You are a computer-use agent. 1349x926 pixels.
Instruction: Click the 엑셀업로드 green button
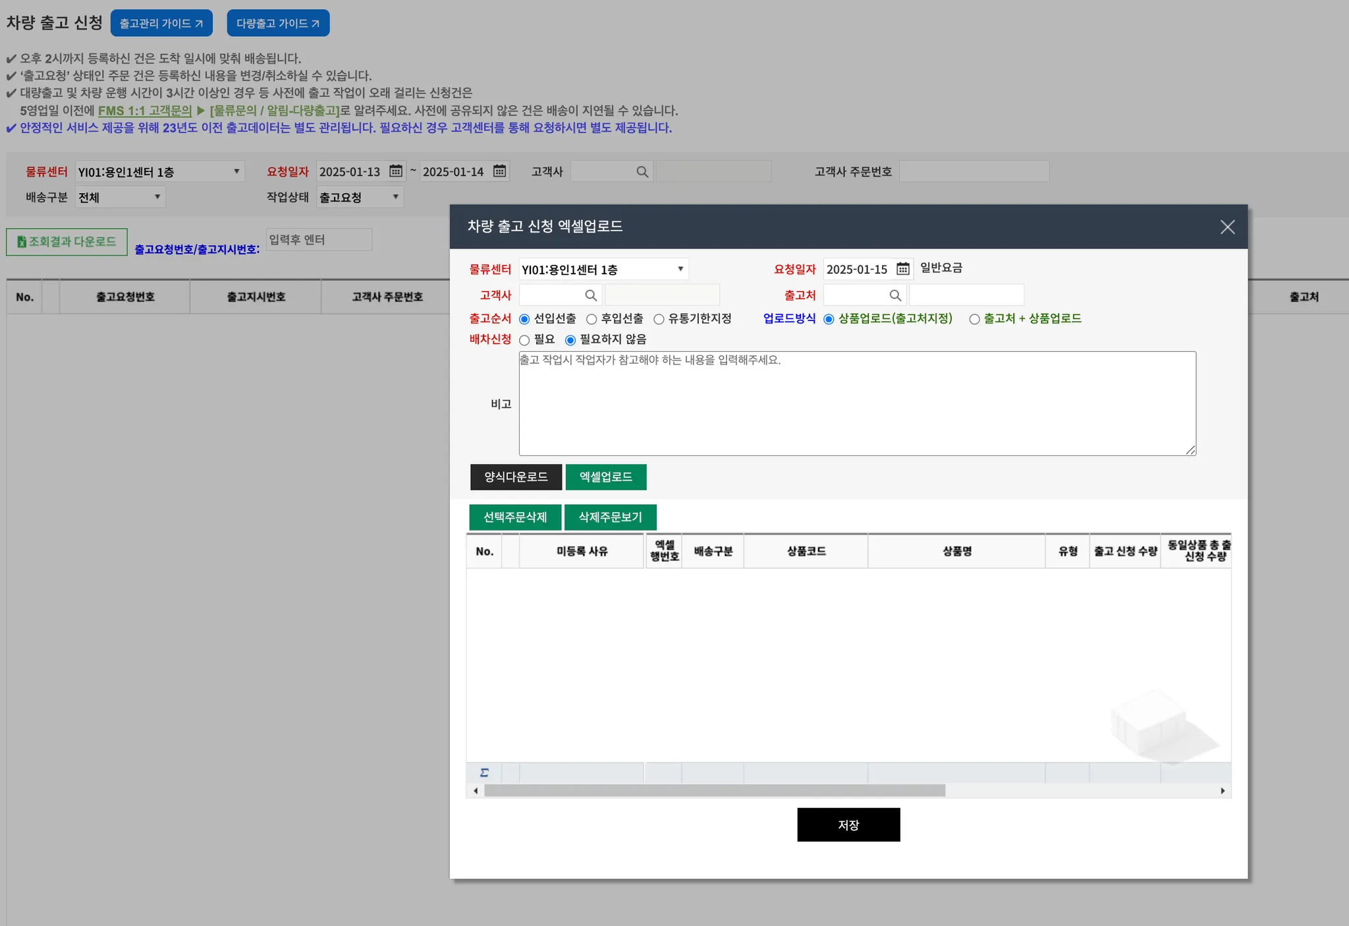[x=605, y=477]
